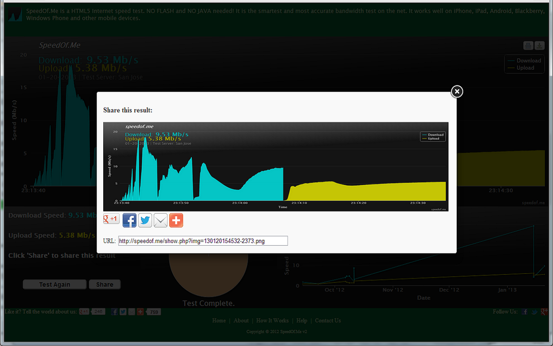This screenshot has height=346, width=553.
Task: Open the Home footer link
Action: [219, 321]
